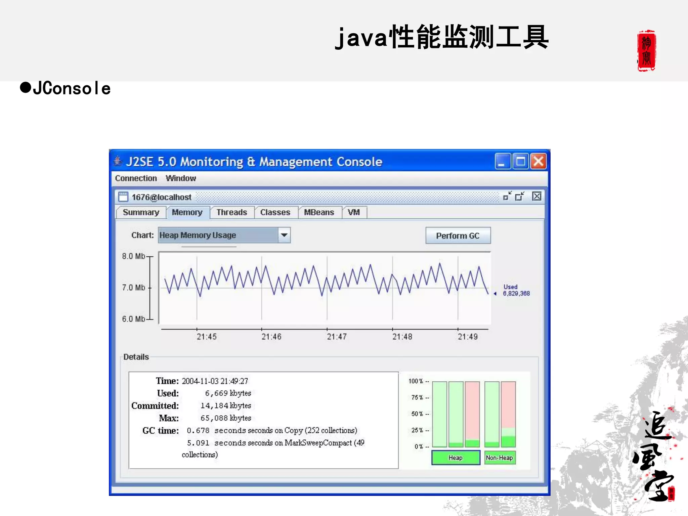Click the Max 65,088 kbytes value
Viewport: 688px width, 516px height.
pyautogui.click(x=226, y=418)
